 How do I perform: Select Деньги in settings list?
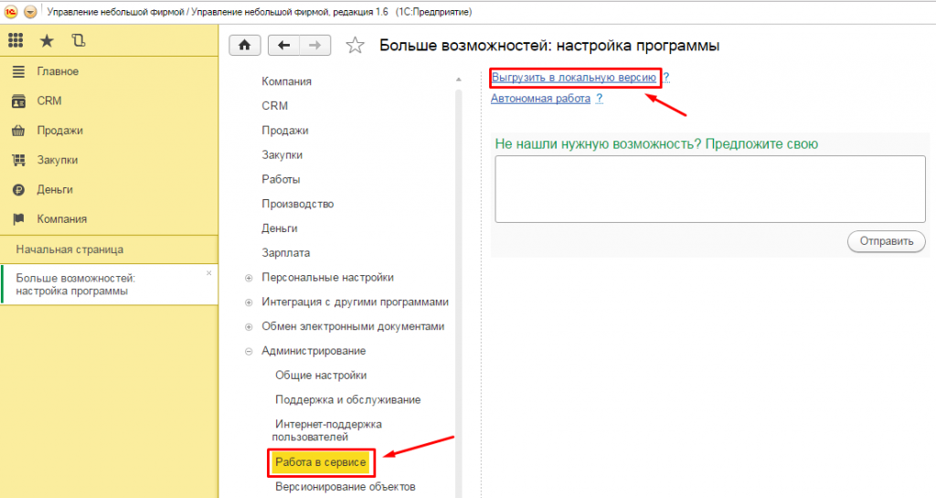(280, 228)
